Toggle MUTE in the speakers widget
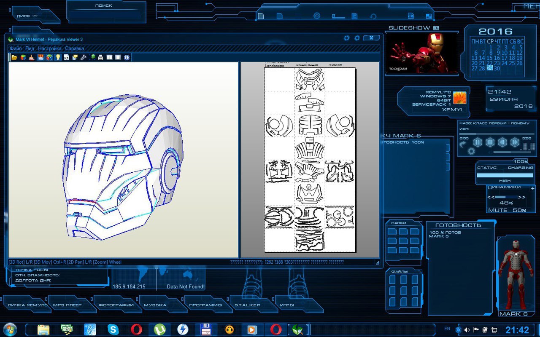This screenshot has width=540, height=337. click(498, 210)
